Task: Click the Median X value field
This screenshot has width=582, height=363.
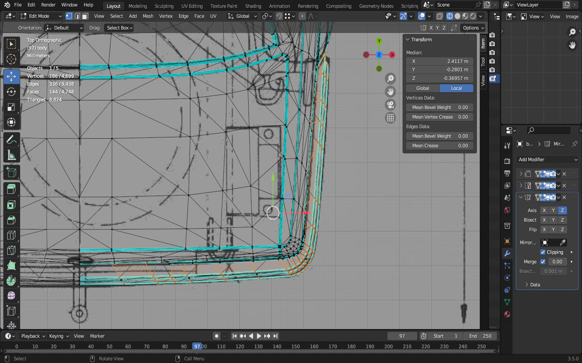Action: point(439,61)
